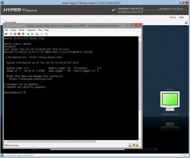
Task: Open the View menu
Action: (40, 30)
